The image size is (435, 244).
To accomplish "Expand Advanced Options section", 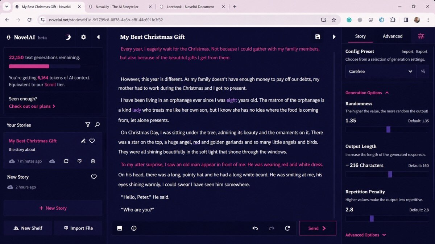I will pos(365,235).
